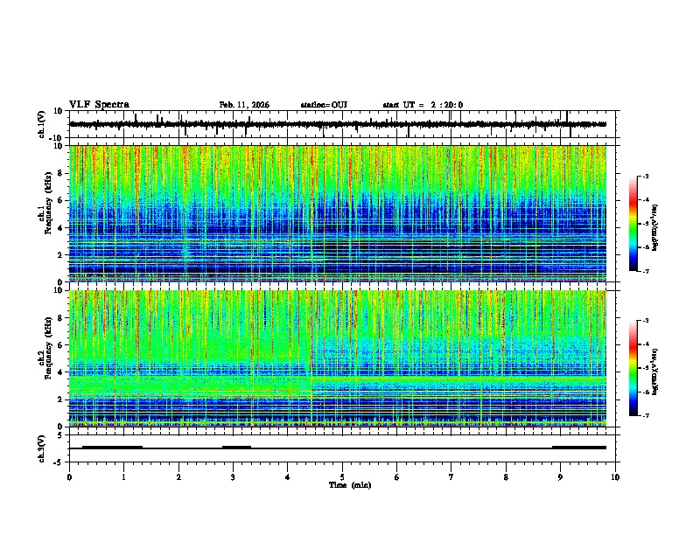Screen dimensions: 693x535
Task: Click time axis tick label "7"
Action: pos(451,477)
